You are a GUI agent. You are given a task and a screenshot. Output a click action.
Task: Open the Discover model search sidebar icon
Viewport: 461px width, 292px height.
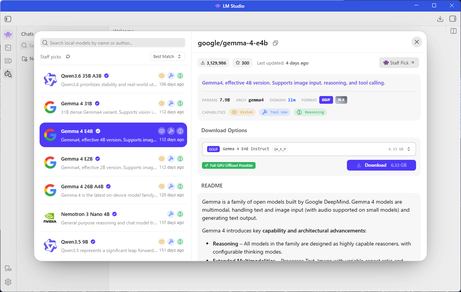click(8, 74)
